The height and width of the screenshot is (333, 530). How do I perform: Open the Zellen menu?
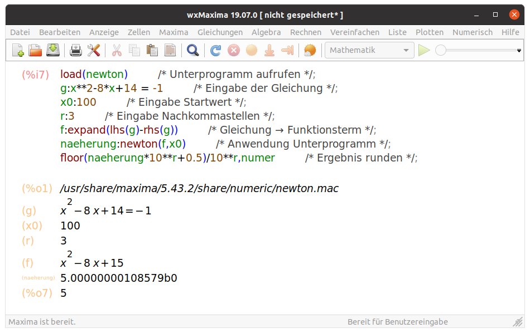138,32
